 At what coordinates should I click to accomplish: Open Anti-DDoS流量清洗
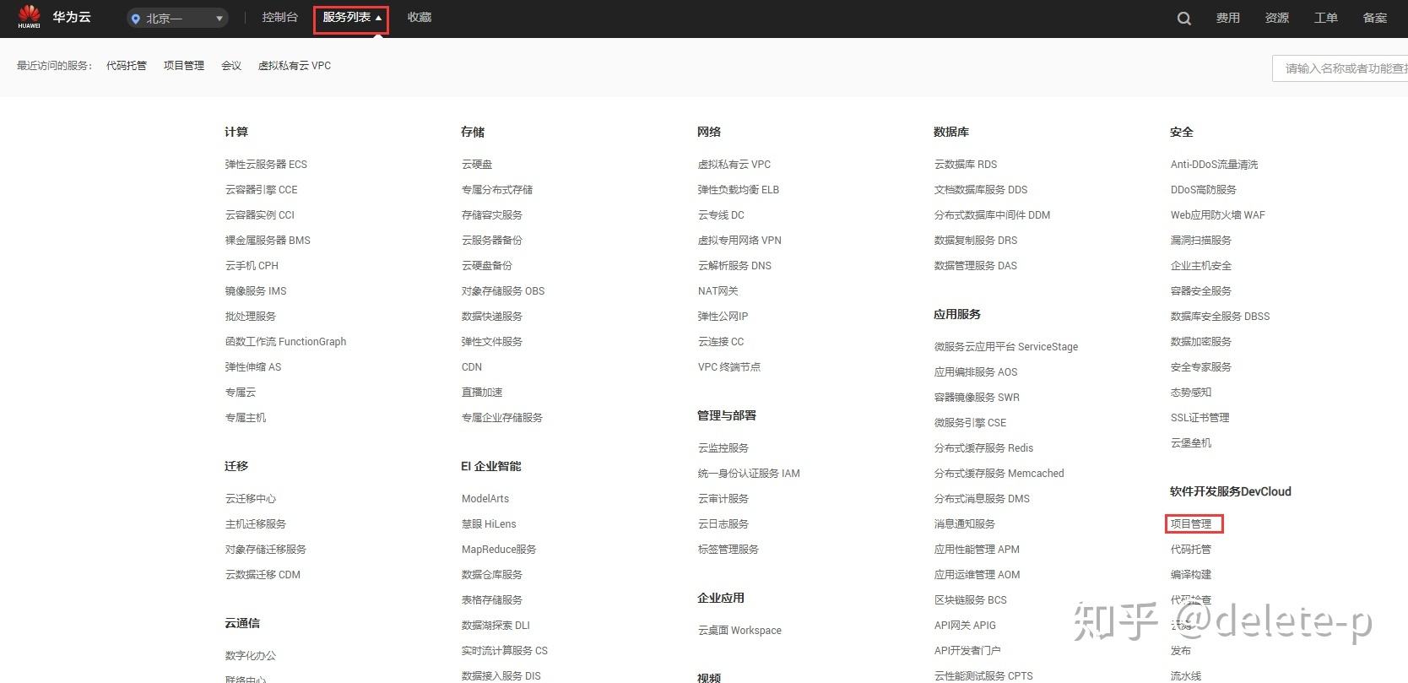pos(1214,165)
